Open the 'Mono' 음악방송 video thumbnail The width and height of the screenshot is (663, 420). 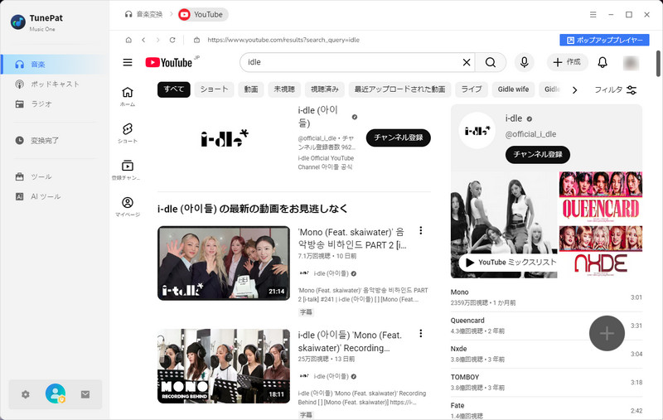[x=224, y=263]
